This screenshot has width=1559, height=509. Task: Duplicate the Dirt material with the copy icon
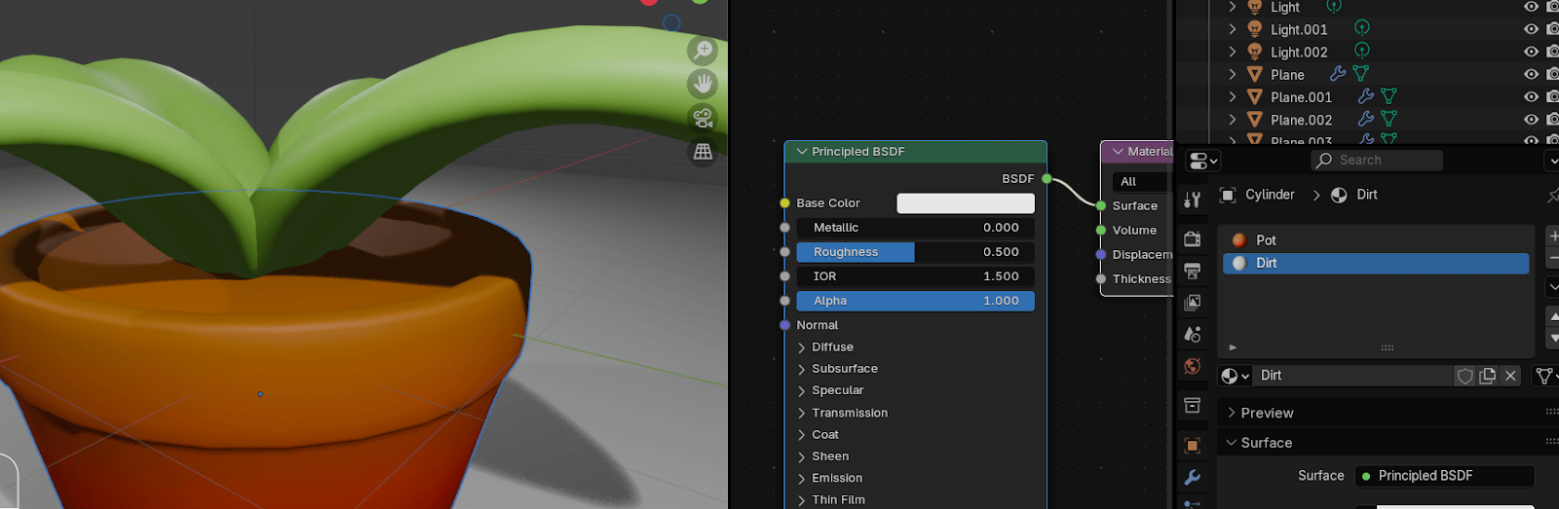[x=1487, y=376]
